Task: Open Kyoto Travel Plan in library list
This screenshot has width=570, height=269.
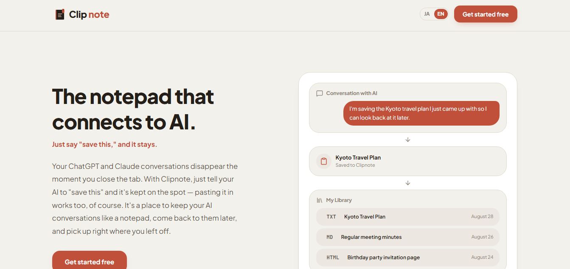Action: tap(408, 217)
